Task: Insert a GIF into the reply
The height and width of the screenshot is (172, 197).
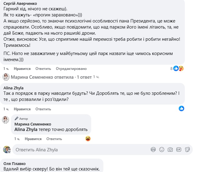Action: [x=179, y=150]
